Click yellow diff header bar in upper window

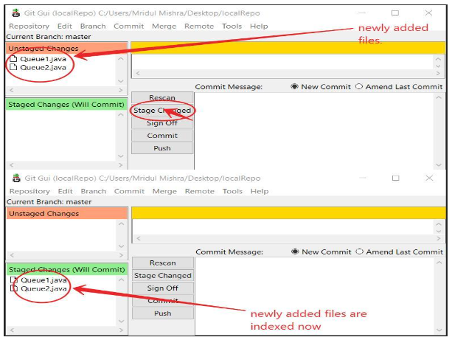click(x=288, y=48)
